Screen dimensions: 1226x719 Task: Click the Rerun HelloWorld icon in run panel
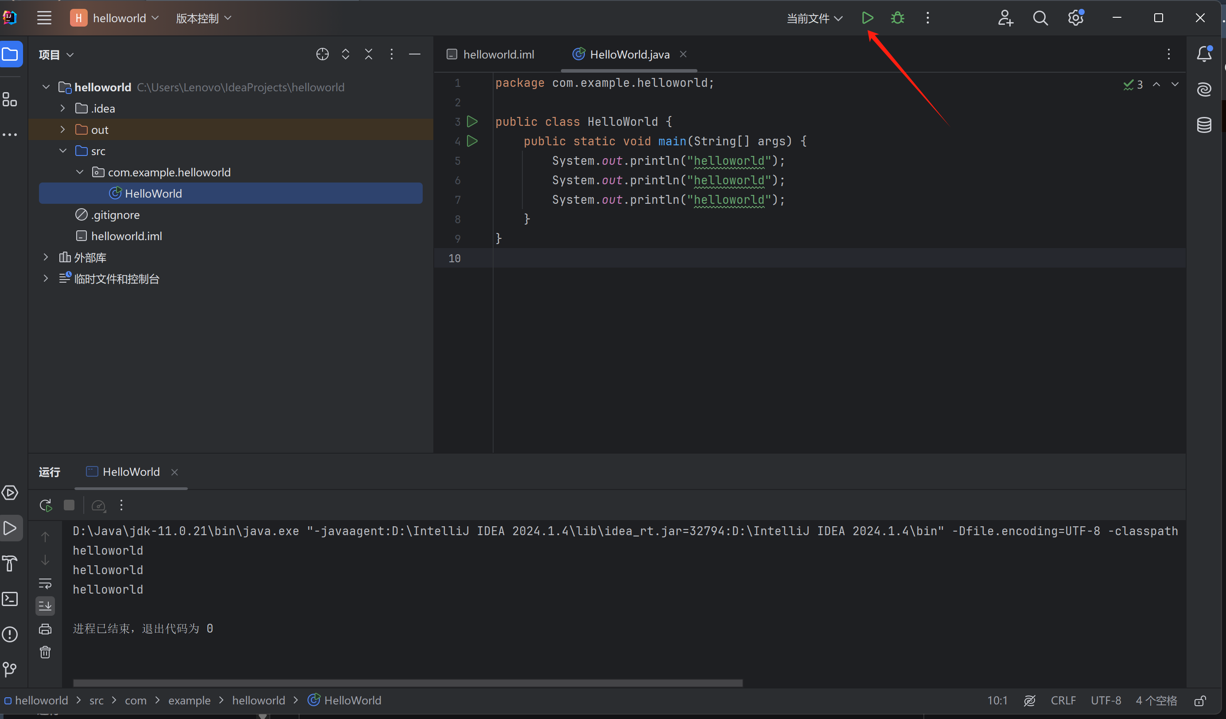(x=46, y=505)
